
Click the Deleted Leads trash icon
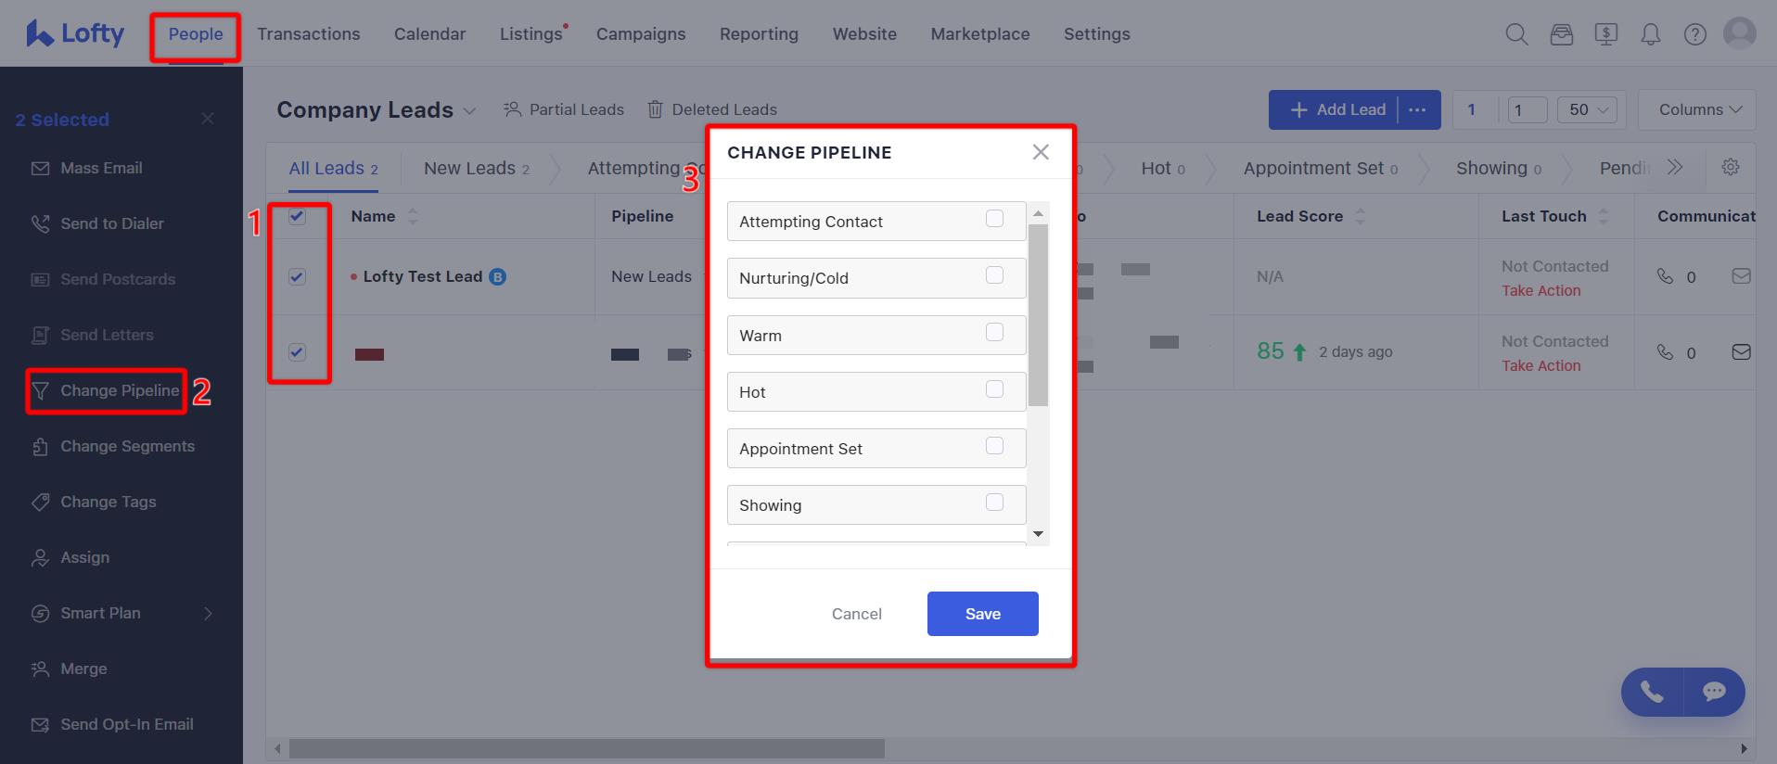tap(655, 109)
